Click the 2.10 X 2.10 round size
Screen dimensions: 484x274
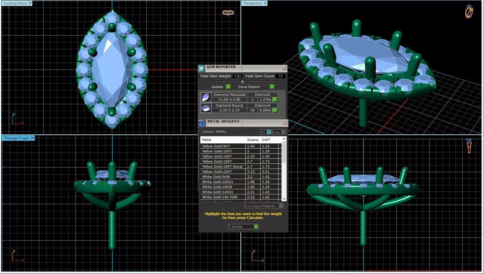pyautogui.click(x=229, y=110)
